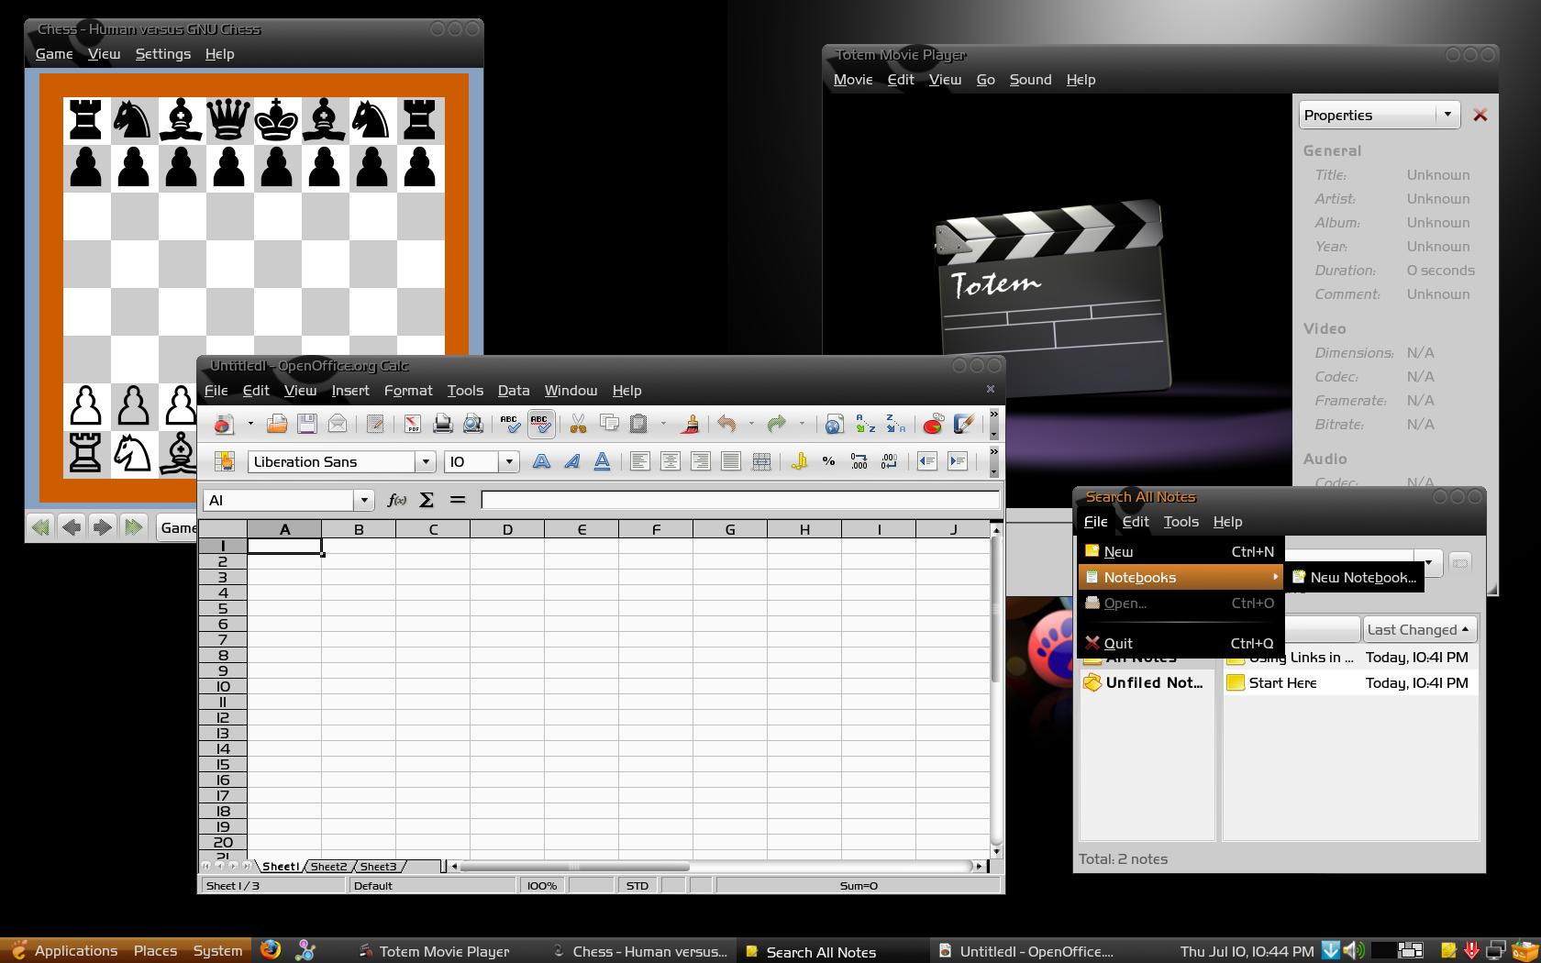Toggle Merge Cells button
1541x963 pixels.
pyautogui.click(x=761, y=461)
